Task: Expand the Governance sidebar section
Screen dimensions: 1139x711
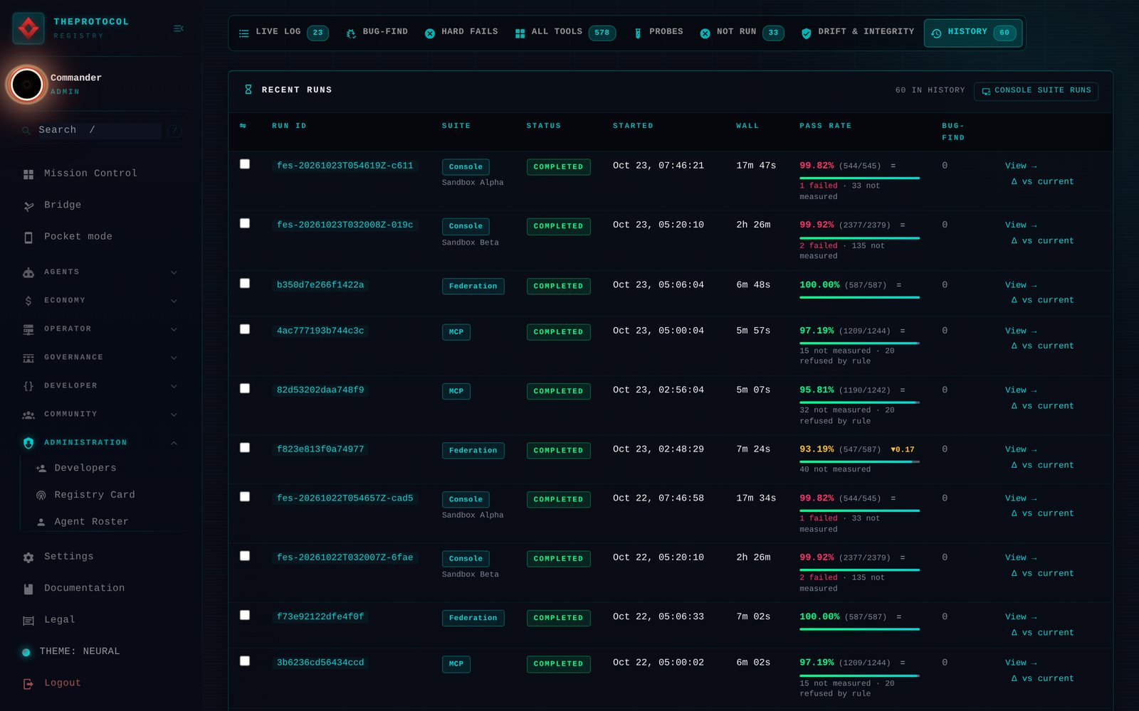Action: pyautogui.click(x=100, y=358)
